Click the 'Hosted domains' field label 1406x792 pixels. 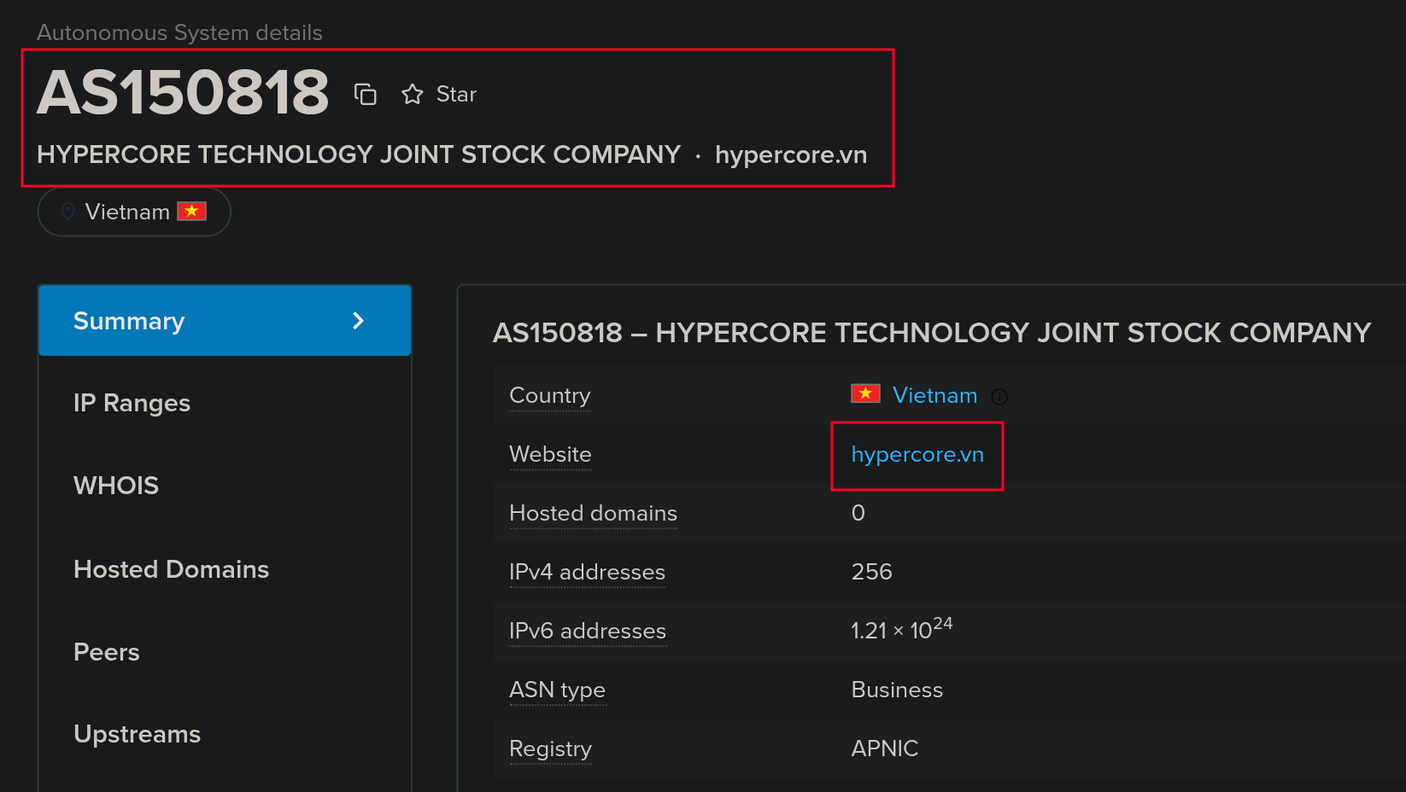593,514
